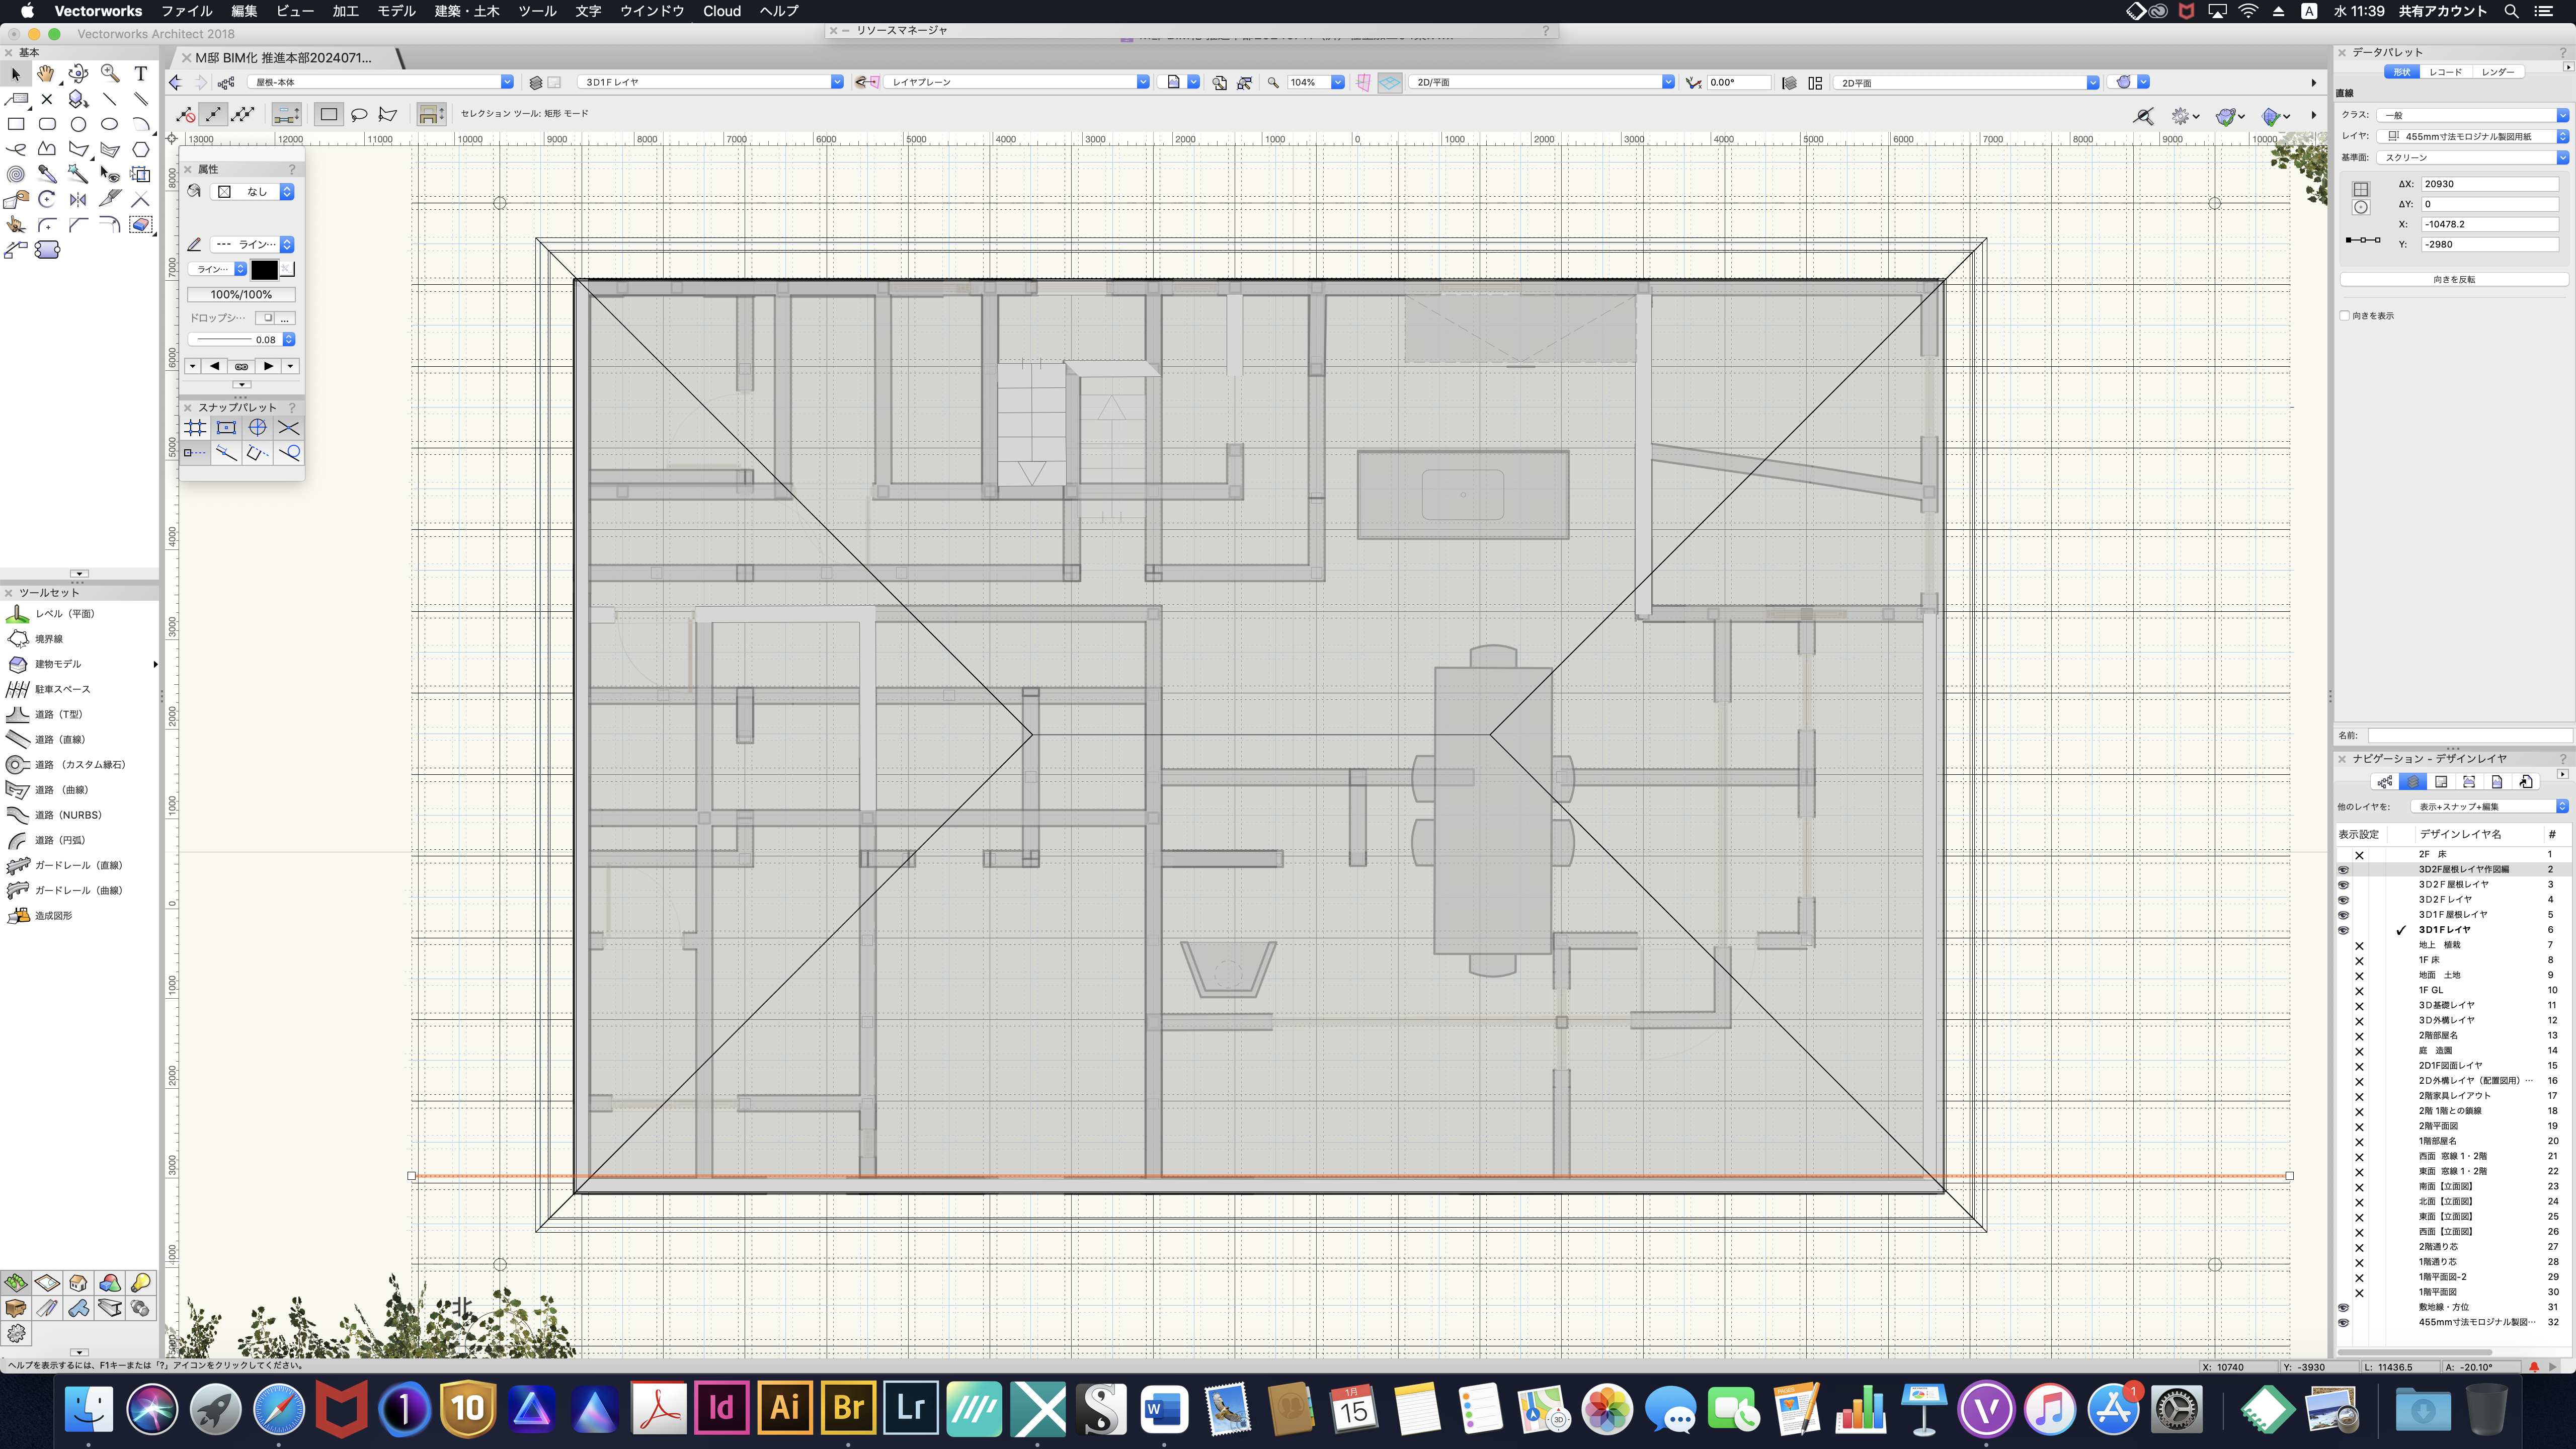Select the Text tool
Viewport: 2576px width, 1449px height.
pyautogui.click(x=141, y=73)
